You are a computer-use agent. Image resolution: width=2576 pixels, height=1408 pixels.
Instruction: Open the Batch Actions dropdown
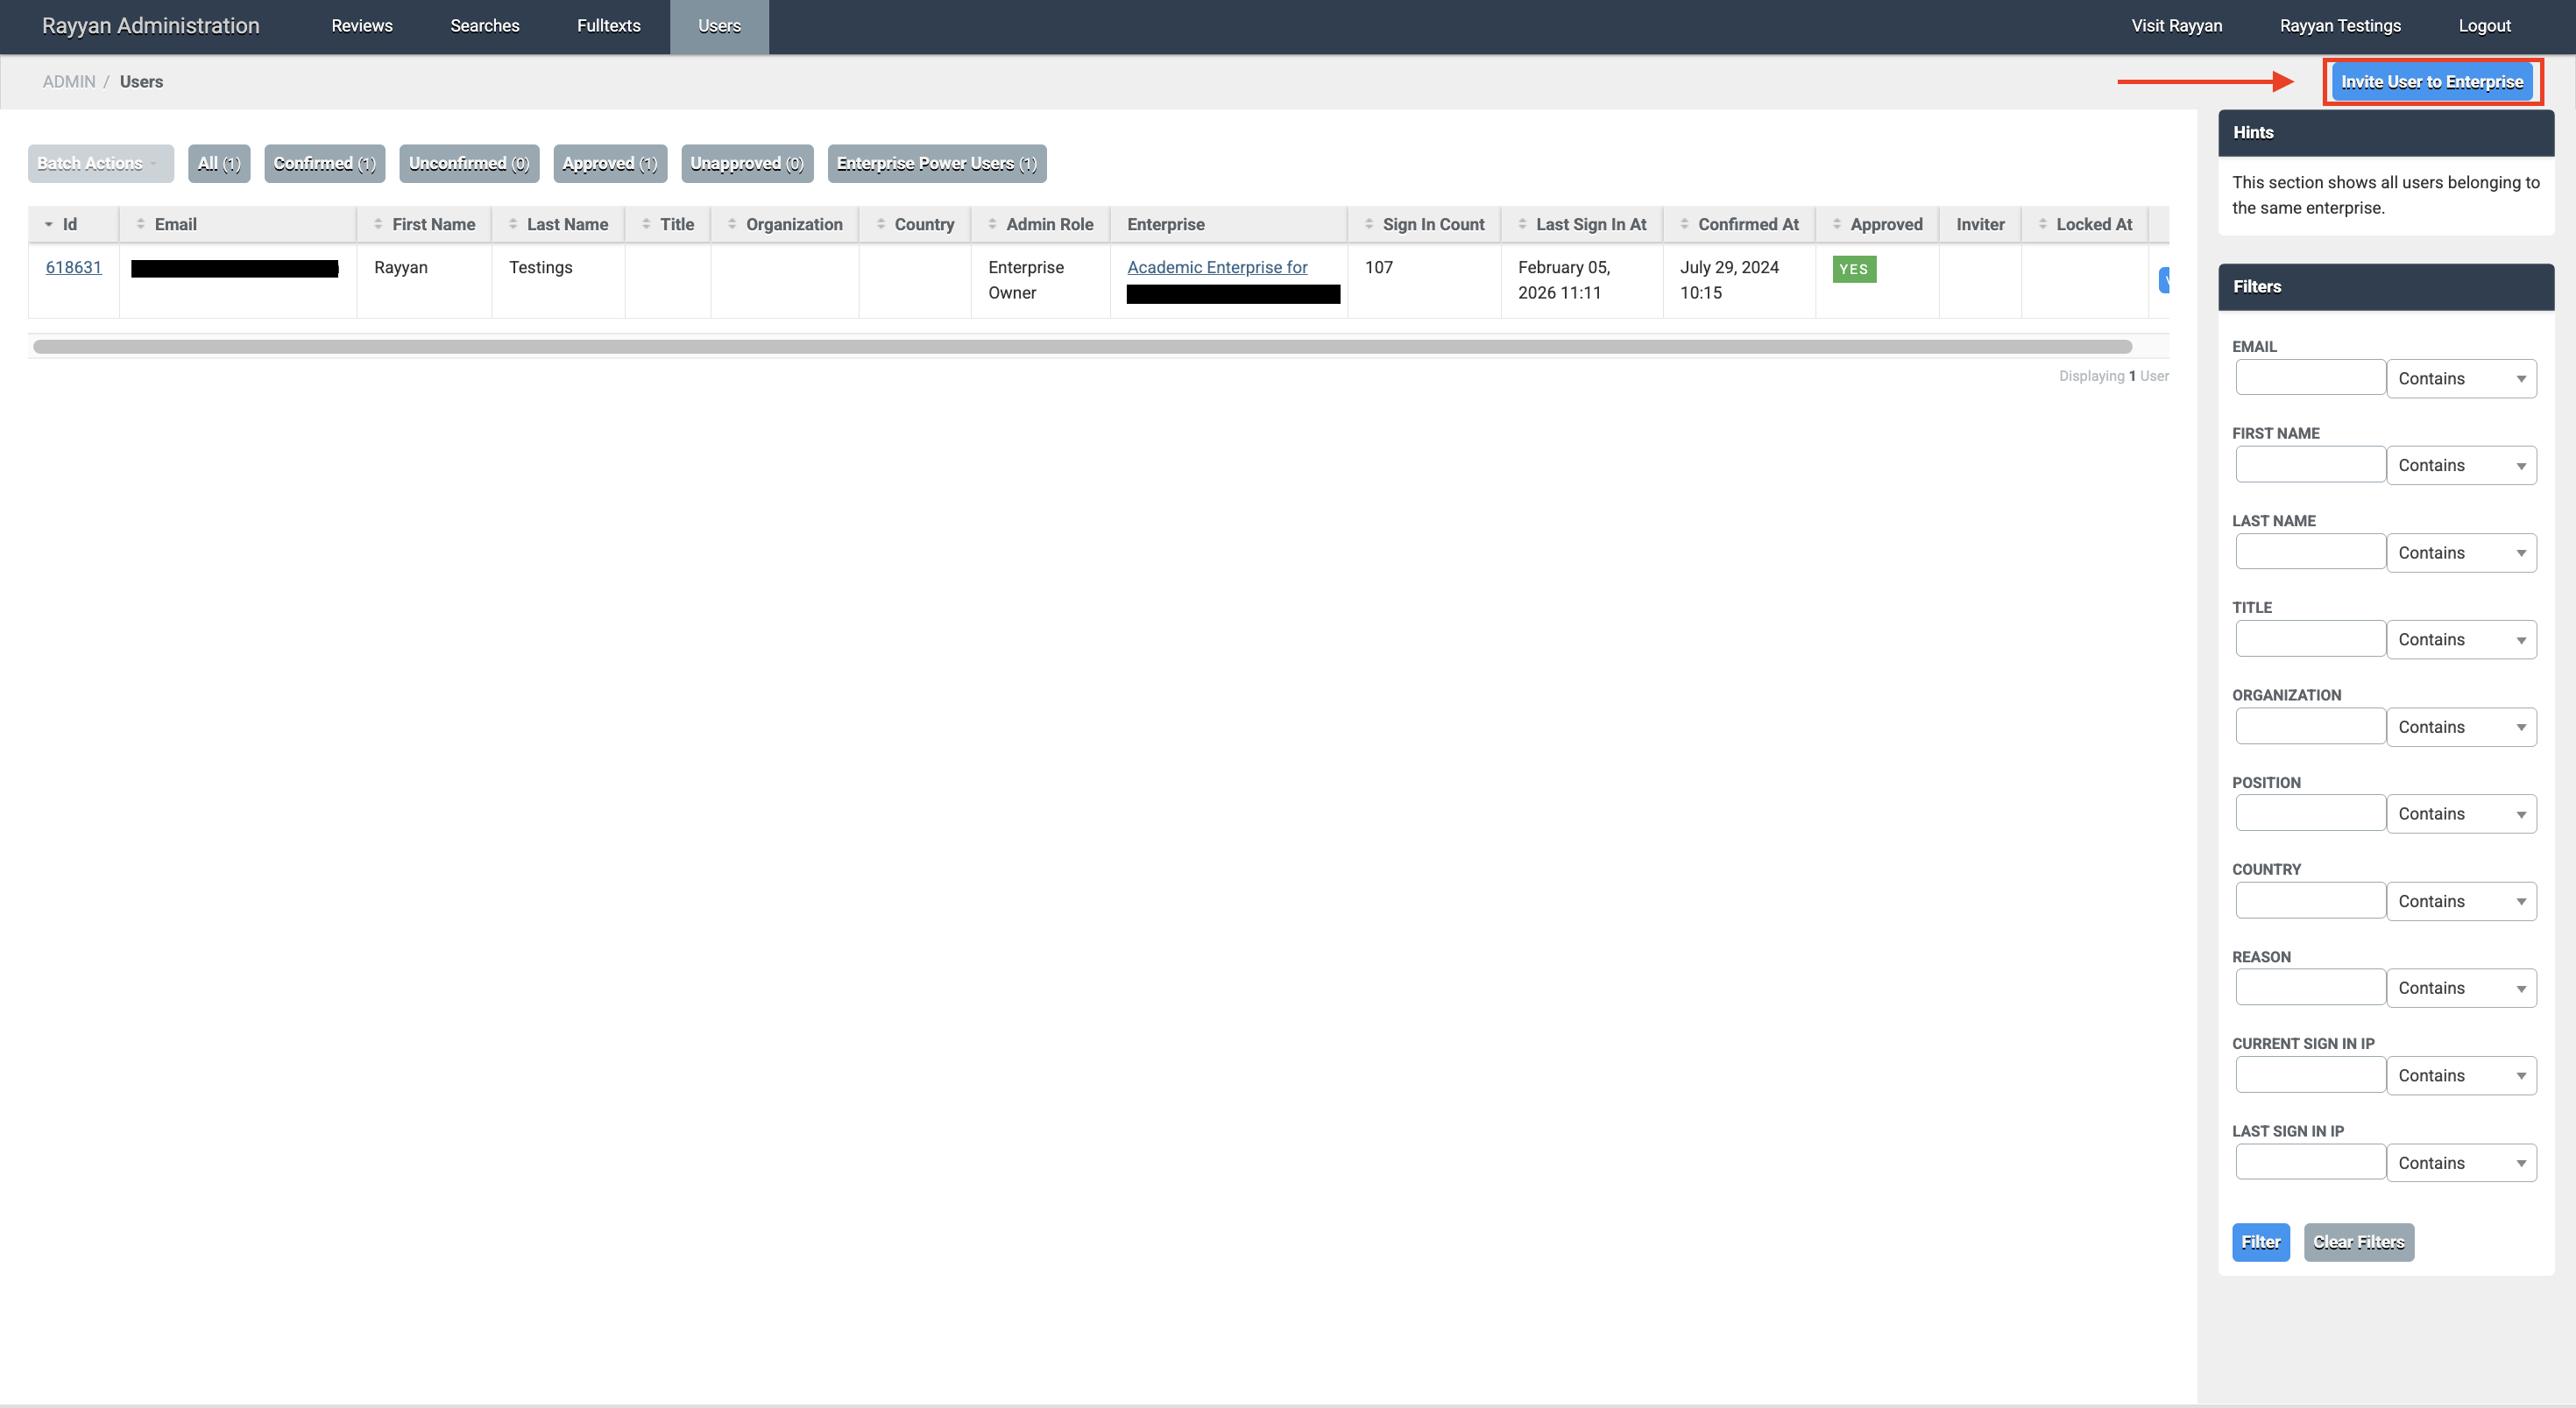pos(100,164)
